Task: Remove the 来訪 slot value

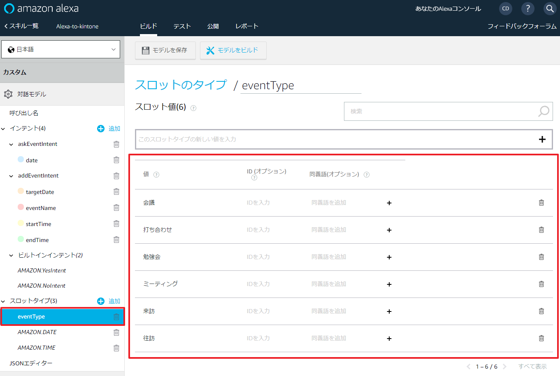Action: [541, 311]
